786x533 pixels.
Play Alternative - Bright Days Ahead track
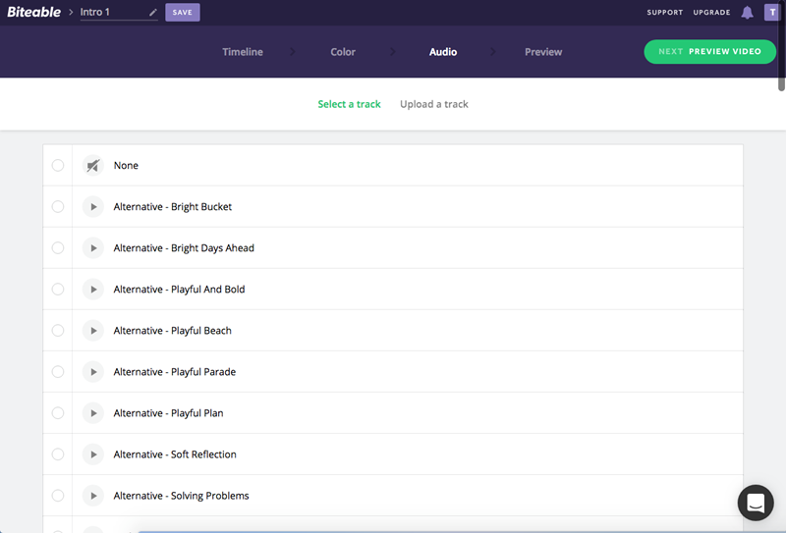click(x=92, y=248)
